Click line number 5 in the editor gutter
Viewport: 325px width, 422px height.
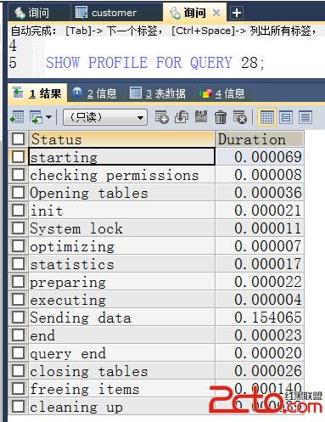click(x=13, y=63)
